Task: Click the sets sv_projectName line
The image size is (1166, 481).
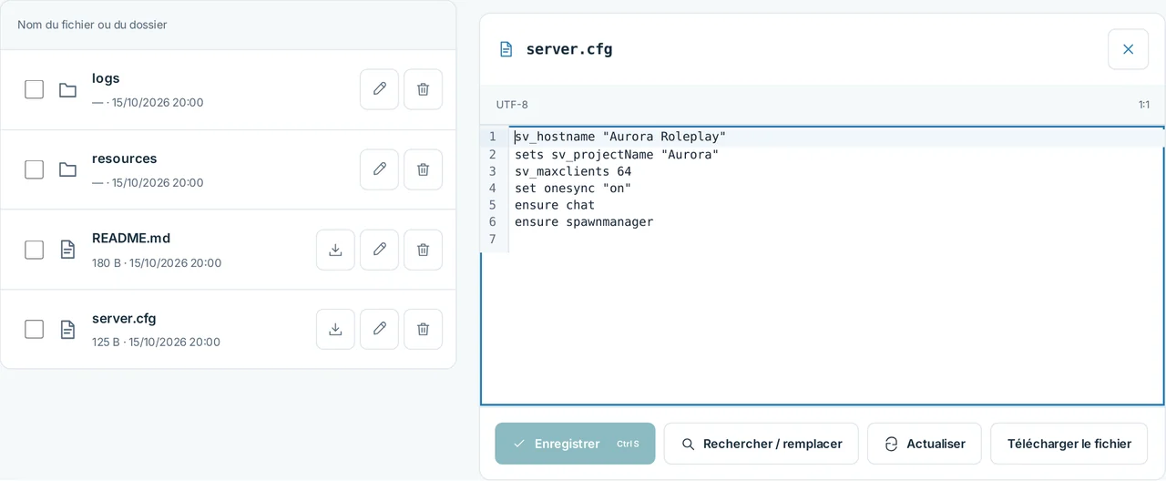Action: click(x=617, y=154)
